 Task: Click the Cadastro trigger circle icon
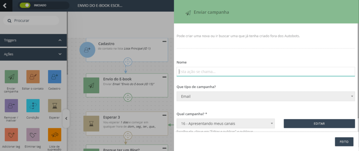pos(87,50)
